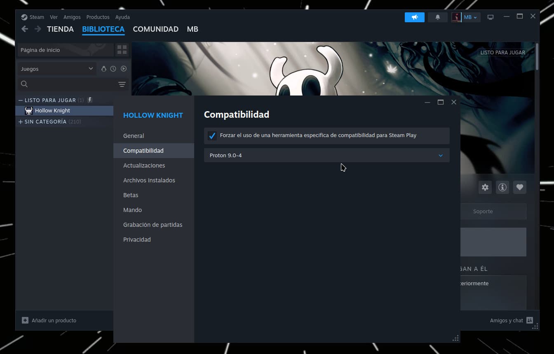
Task: Collapse the LISTO PARA JUGAR category
Action: pyautogui.click(x=21, y=100)
